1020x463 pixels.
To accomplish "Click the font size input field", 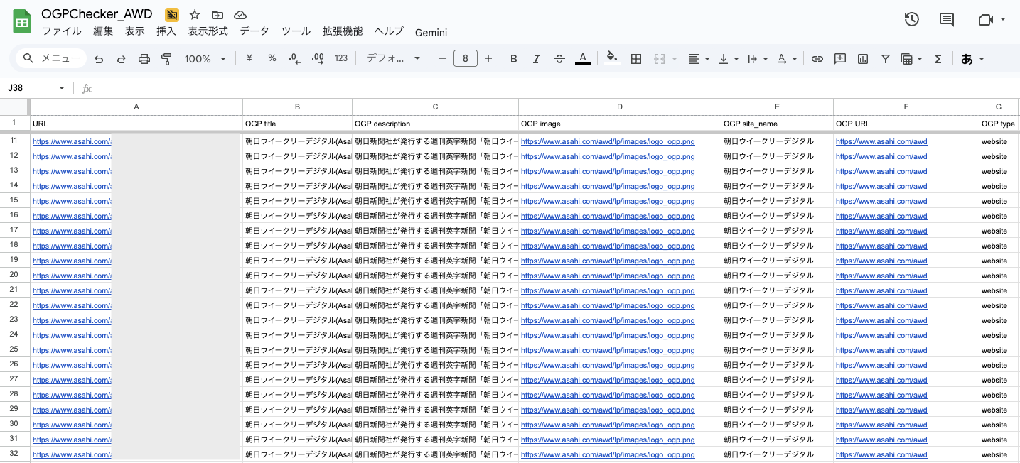I will (x=466, y=58).
